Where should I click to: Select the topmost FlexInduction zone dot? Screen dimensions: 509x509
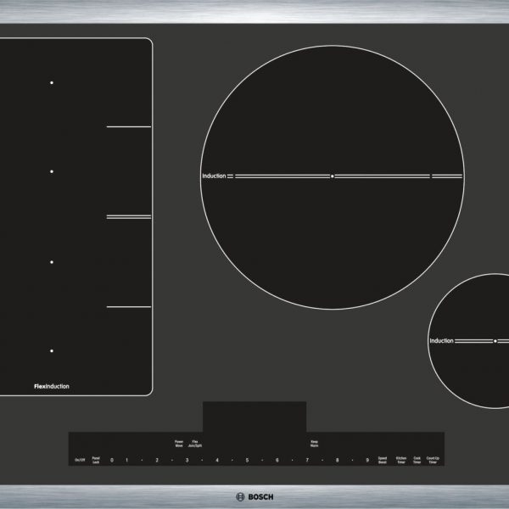coord(52,82)
